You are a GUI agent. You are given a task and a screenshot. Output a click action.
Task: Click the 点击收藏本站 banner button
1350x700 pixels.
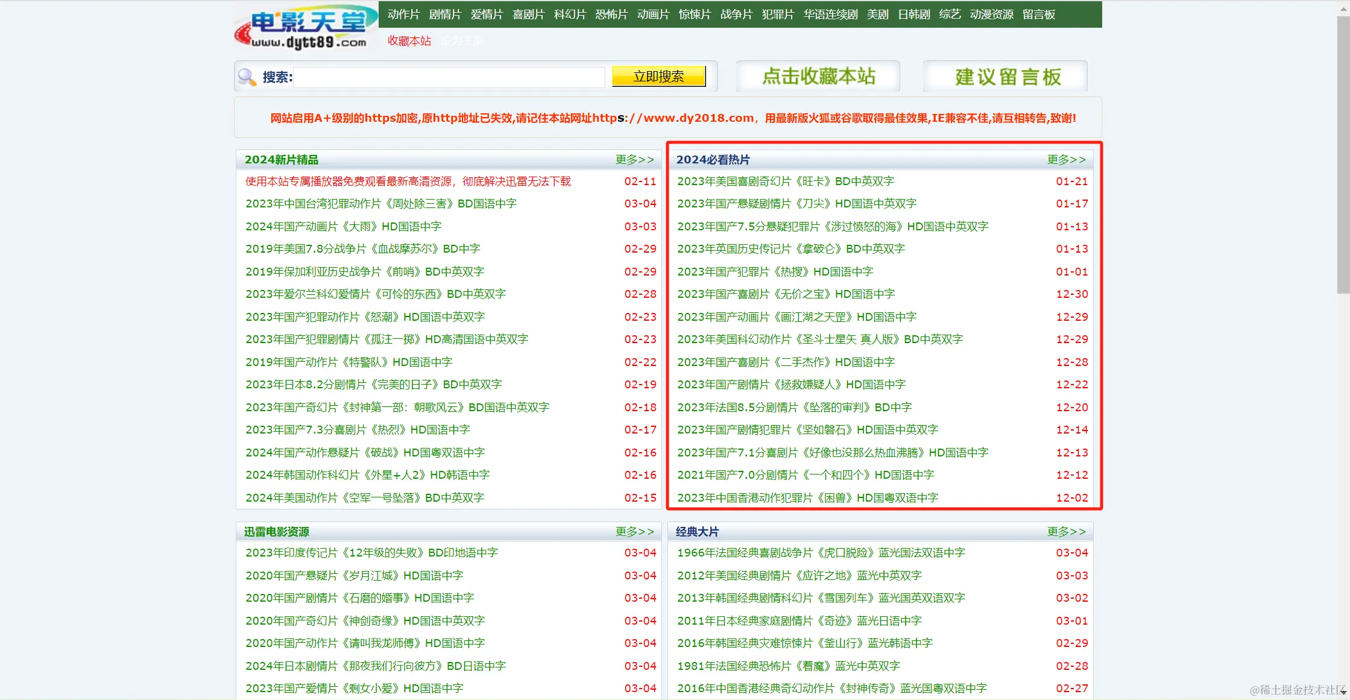[x=818, y=77]
